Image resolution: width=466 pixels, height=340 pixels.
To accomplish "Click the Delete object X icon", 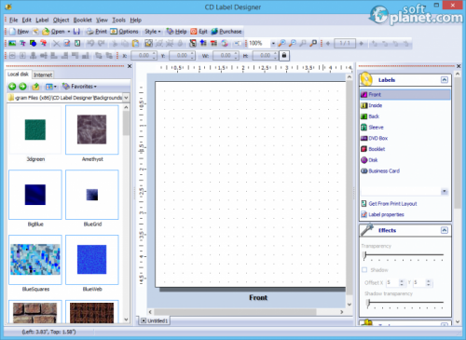I will 56,43.
